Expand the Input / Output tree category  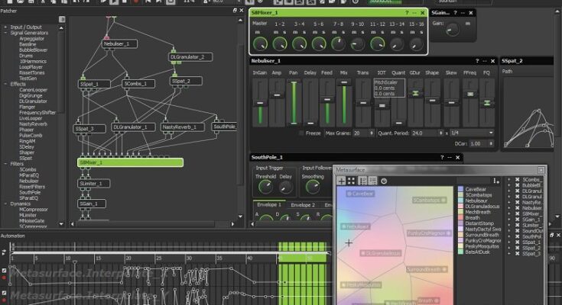(5, 27)
